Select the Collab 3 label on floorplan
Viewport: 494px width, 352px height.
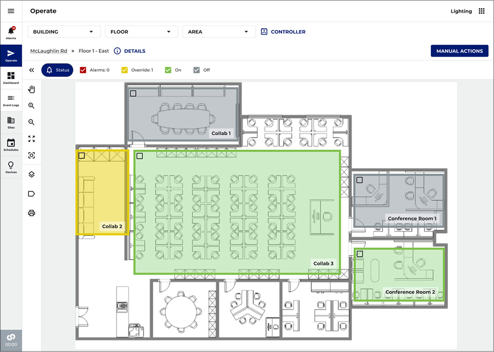323,263
